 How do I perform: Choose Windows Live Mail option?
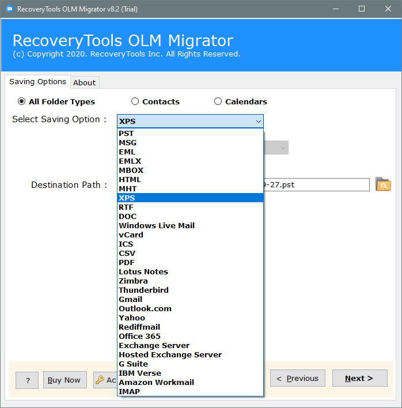(x=190, y=225)
